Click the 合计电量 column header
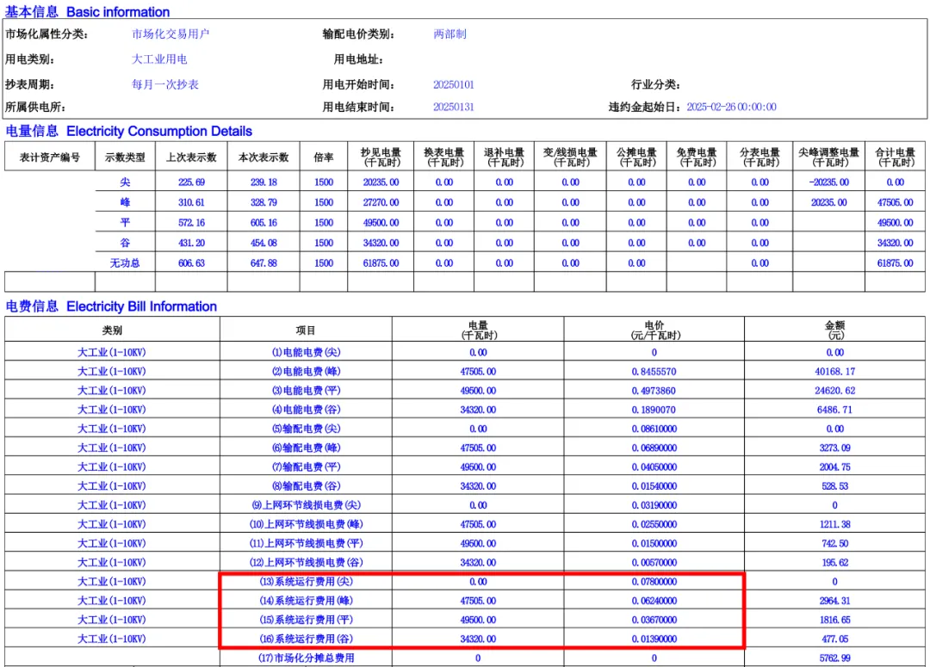930x667 pixels. point(896,157)
